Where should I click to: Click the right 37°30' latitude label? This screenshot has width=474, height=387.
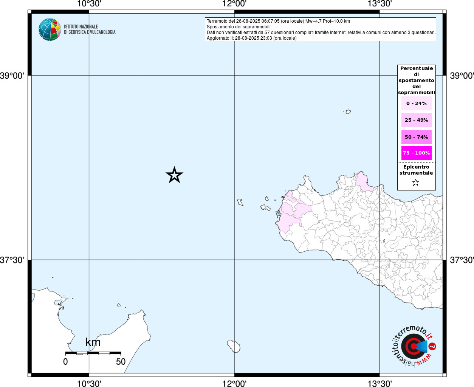point(462,260)
